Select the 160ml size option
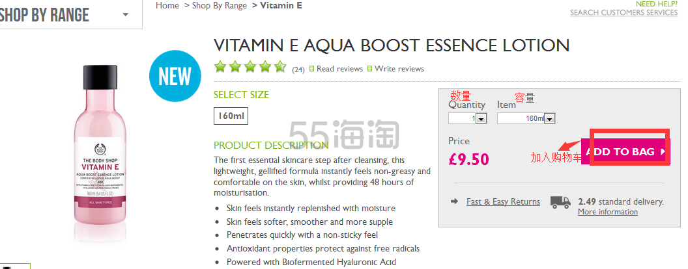The width and height of the screenshot is (688, 269). pyautogui.click(x=231, y=116)
